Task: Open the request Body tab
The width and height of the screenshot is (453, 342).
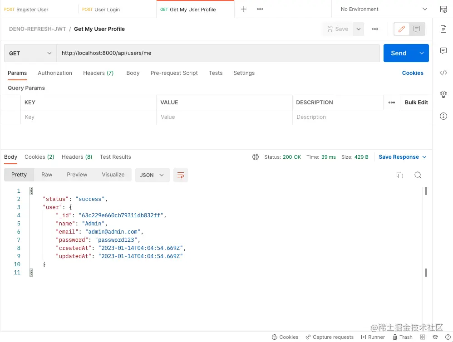Action: point(133,73)
